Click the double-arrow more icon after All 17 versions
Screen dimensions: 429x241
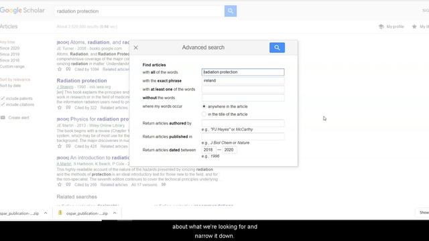164,185
